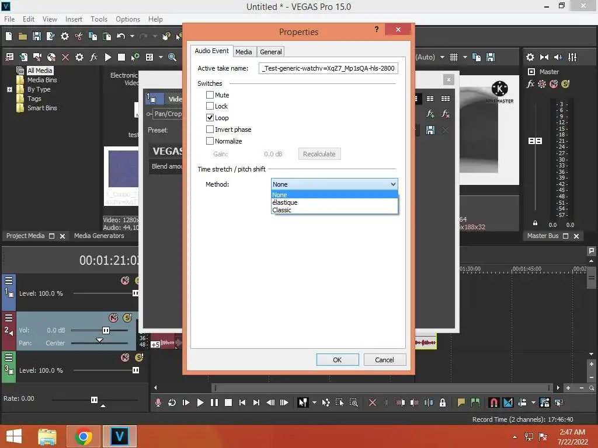Enable the Mute checkbox
Image resolution: width=598 pixels, height=448 pixels.
point(210,95)
